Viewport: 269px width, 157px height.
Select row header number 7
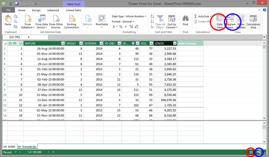5,80
